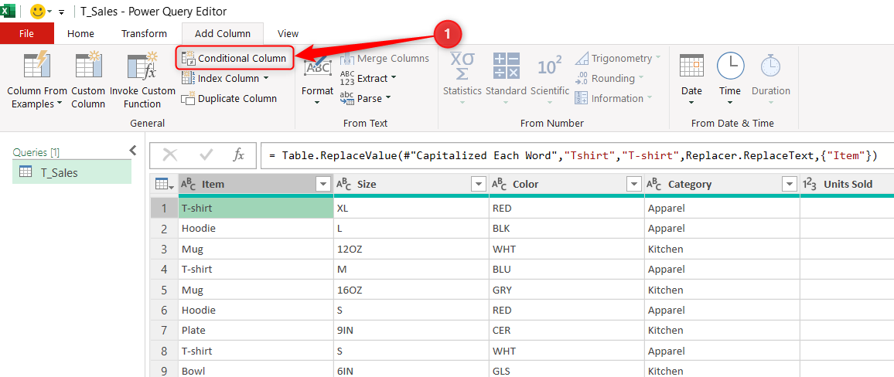Select row number 1
The image size is (894, 377).
click(x=164, y=209)
